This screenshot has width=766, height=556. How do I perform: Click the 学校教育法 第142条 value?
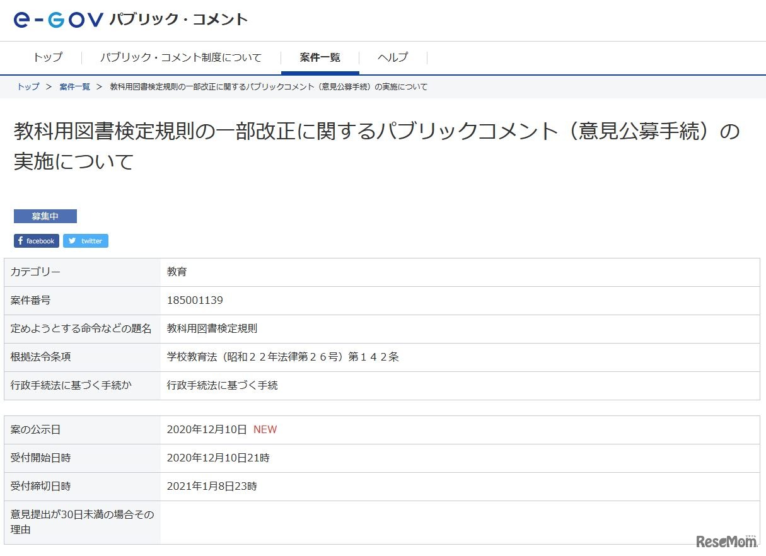283,357
